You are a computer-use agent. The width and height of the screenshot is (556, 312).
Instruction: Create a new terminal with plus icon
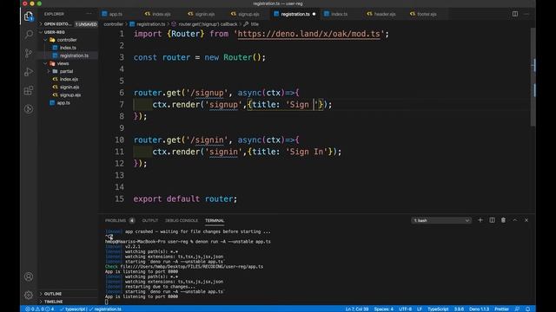pos(480,220)
